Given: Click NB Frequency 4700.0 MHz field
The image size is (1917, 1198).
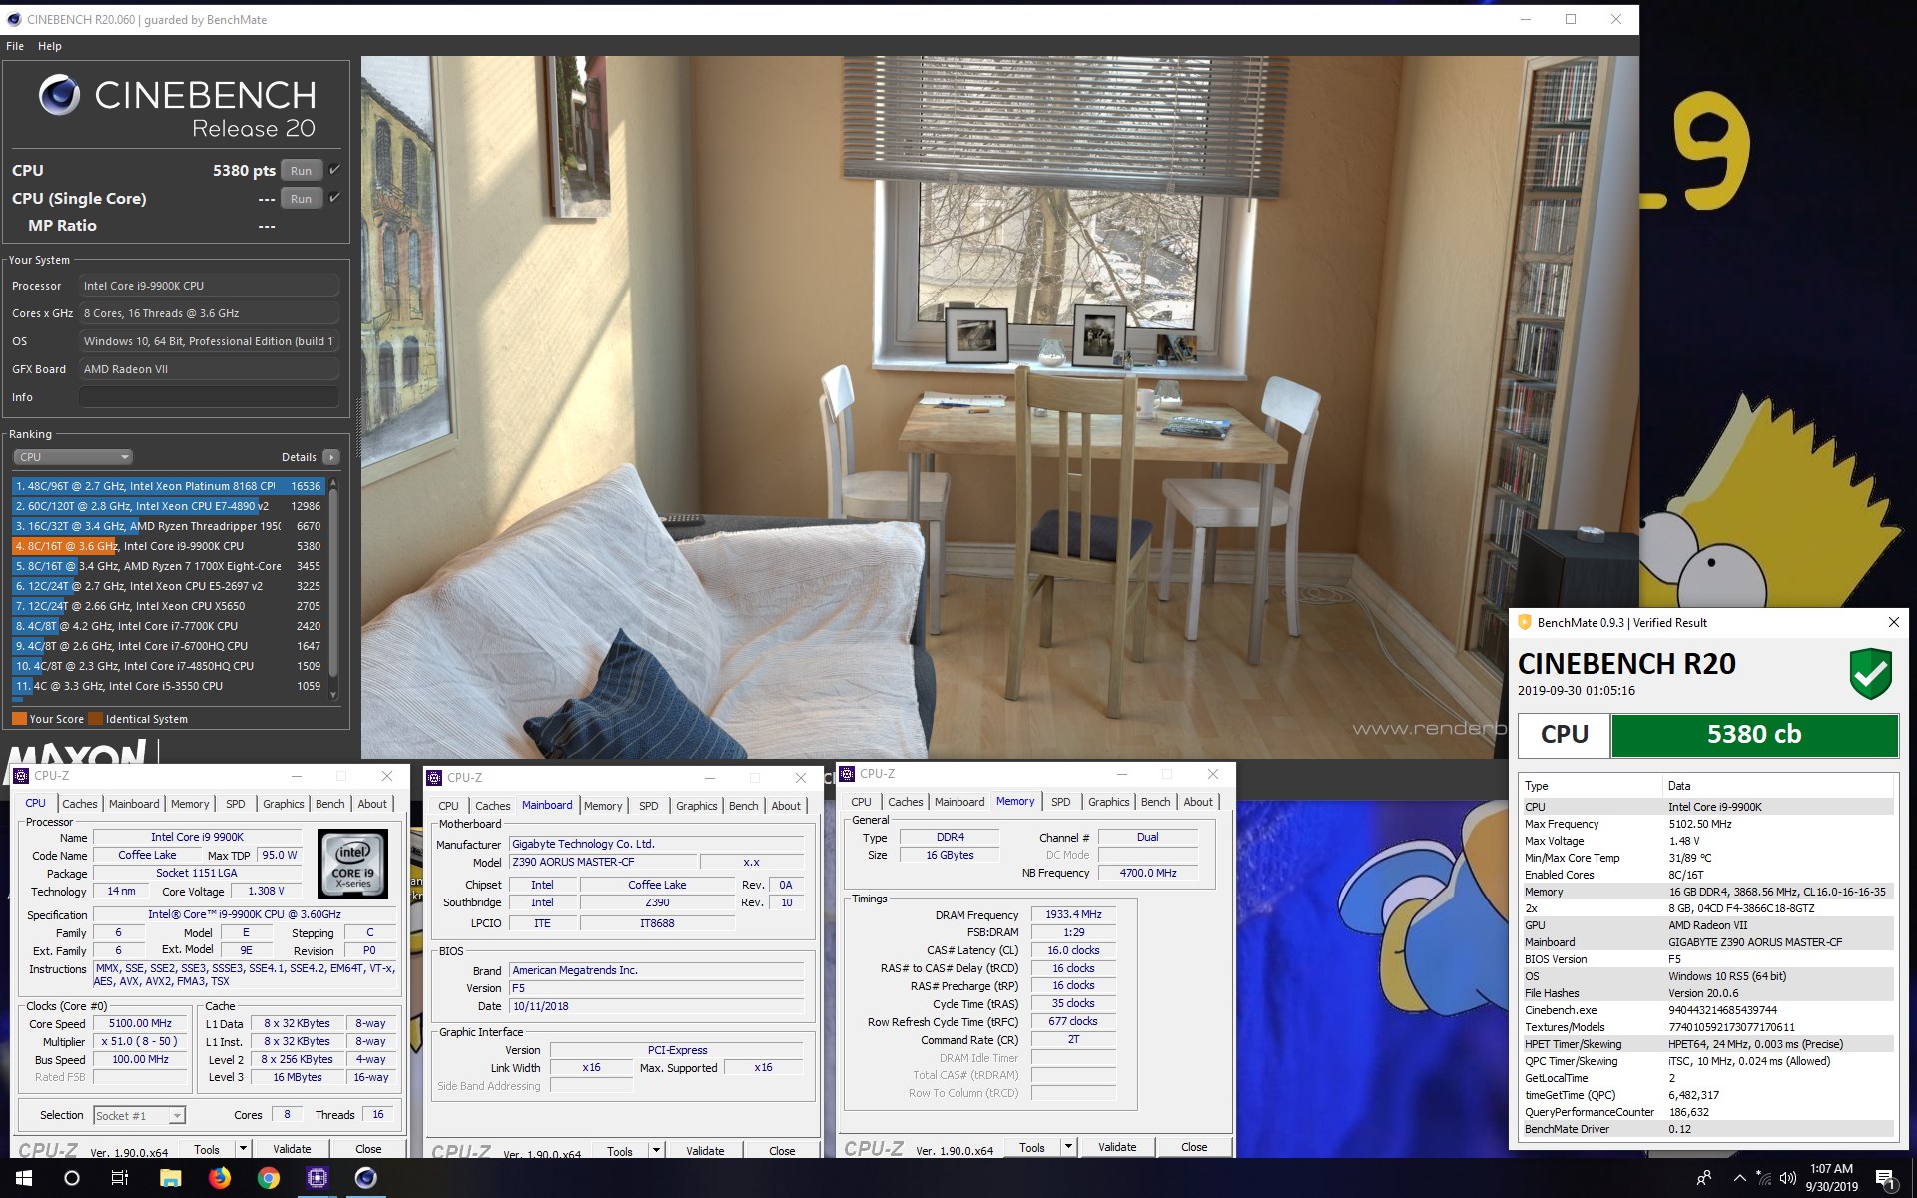Looking at the screenshot, I should pyautogui.click(x=1147, y=873).
